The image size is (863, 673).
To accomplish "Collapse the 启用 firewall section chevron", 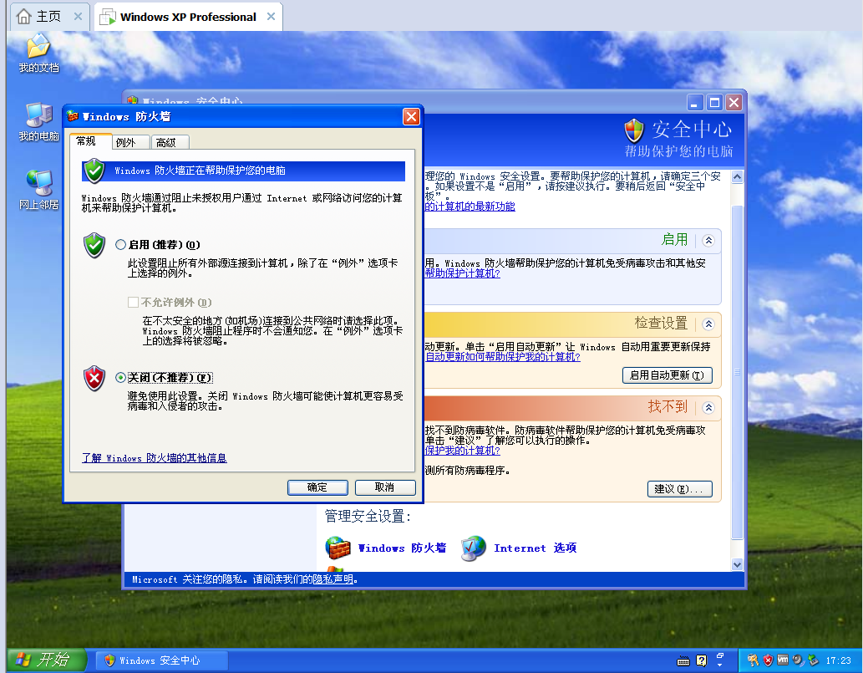I will [x=708, y=240].
